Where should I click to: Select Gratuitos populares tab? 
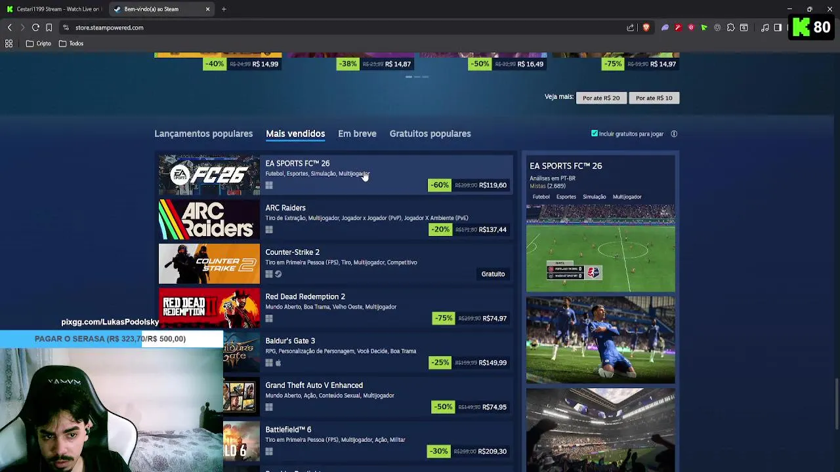430,134
